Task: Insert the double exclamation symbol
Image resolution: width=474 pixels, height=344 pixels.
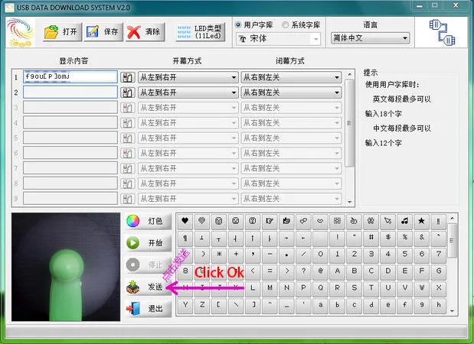Action: click(x=438, y=221)
